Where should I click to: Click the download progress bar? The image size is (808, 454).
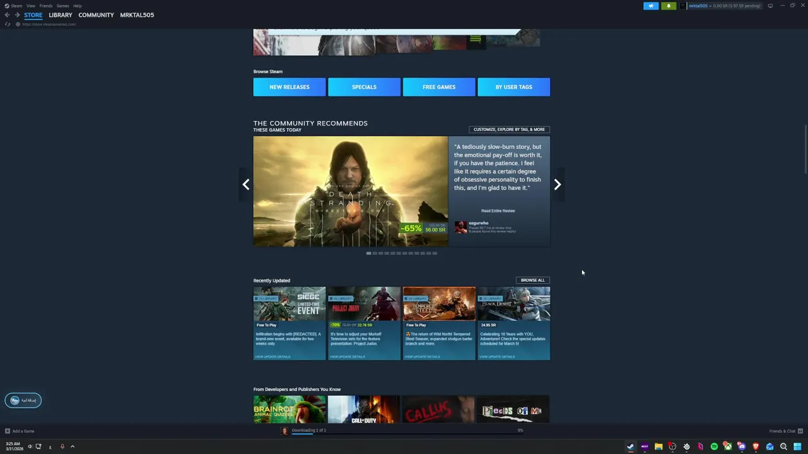pyautogui.click(x=407, y=434)
